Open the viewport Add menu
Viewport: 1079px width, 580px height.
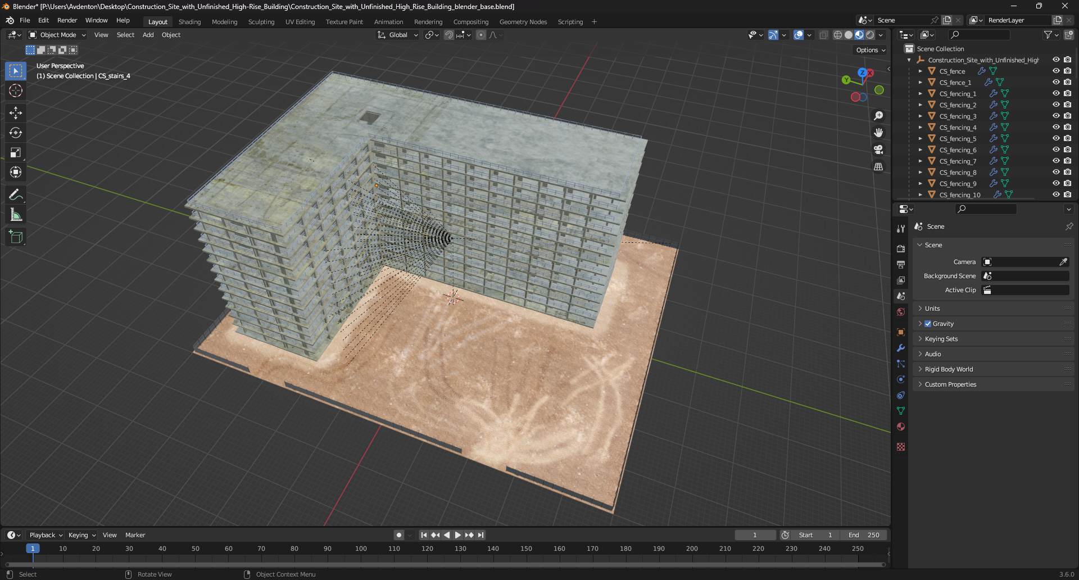tap(148, 35)
